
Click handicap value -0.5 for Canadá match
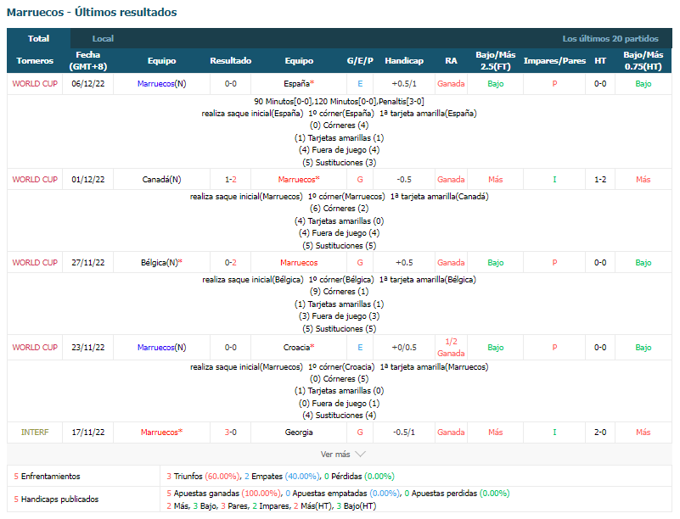point(404,179)
